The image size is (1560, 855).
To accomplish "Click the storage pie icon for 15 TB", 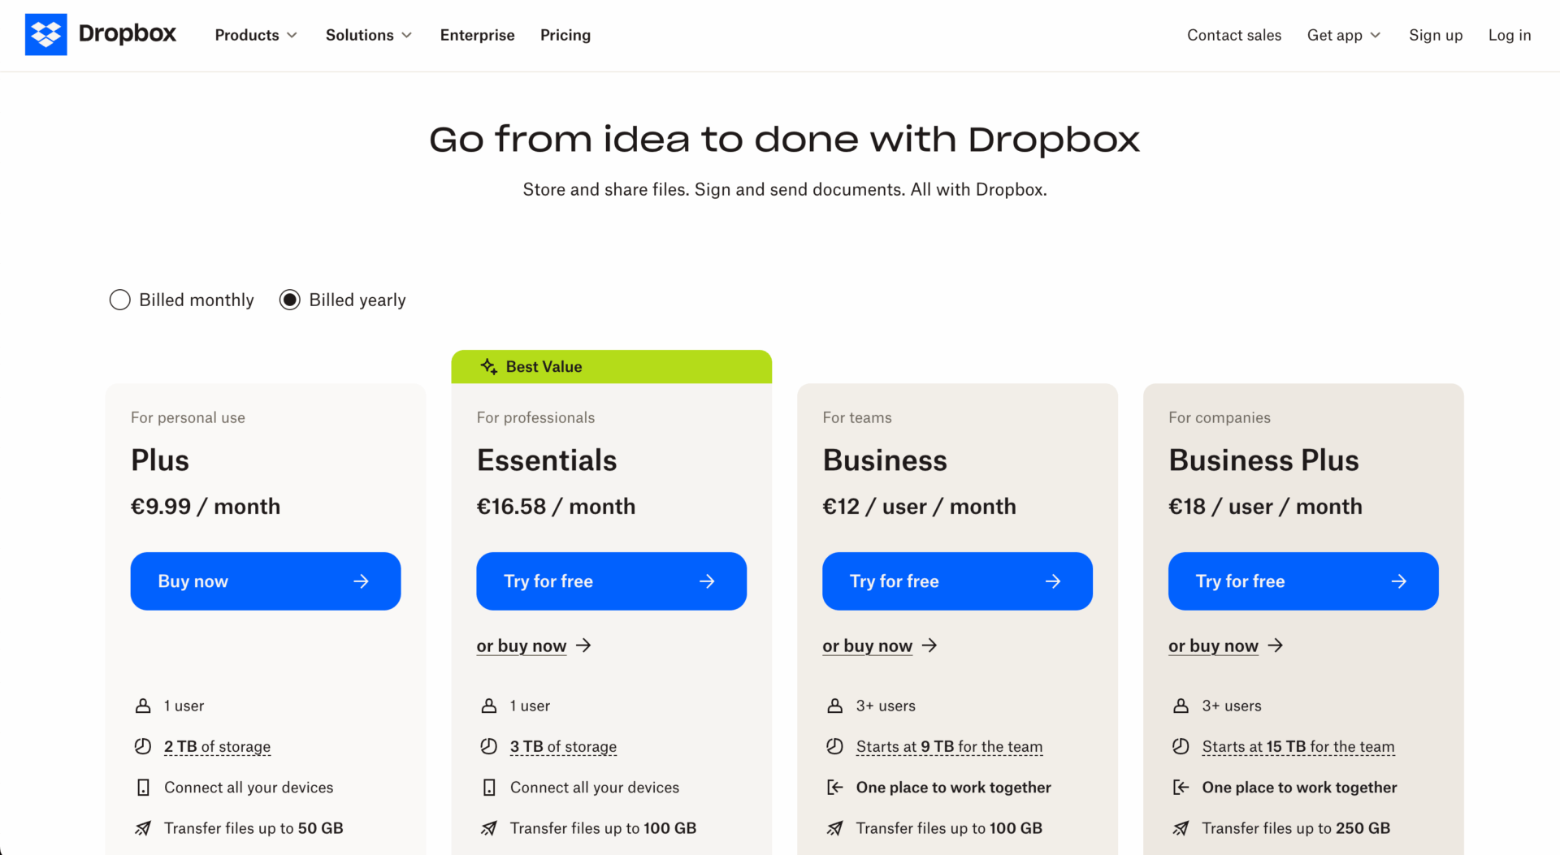I will point(1181,746).
